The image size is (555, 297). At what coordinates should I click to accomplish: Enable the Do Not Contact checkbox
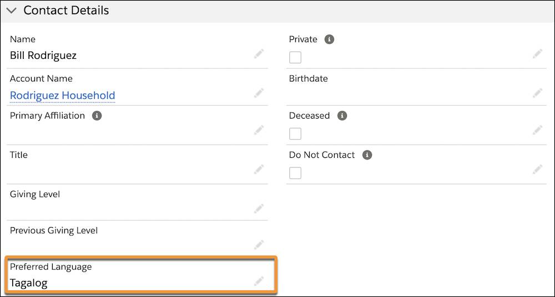click(x=295, y=173)
